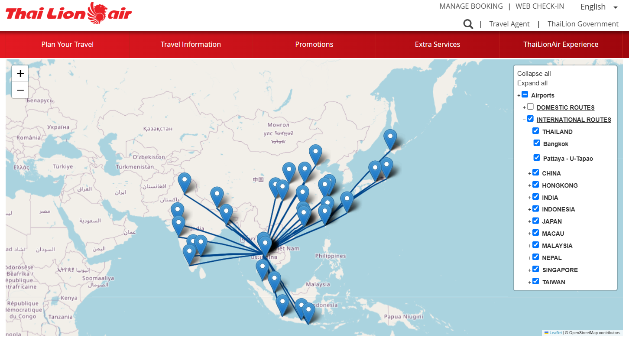This screenshot has height=338, width=629.
Task: Uncheck the Japan checkbox
Action: click(536, 221)
